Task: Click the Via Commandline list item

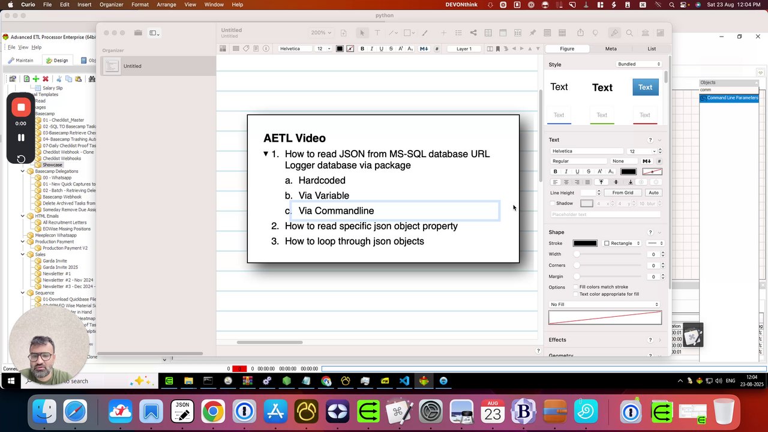Action: pos(336,211)
